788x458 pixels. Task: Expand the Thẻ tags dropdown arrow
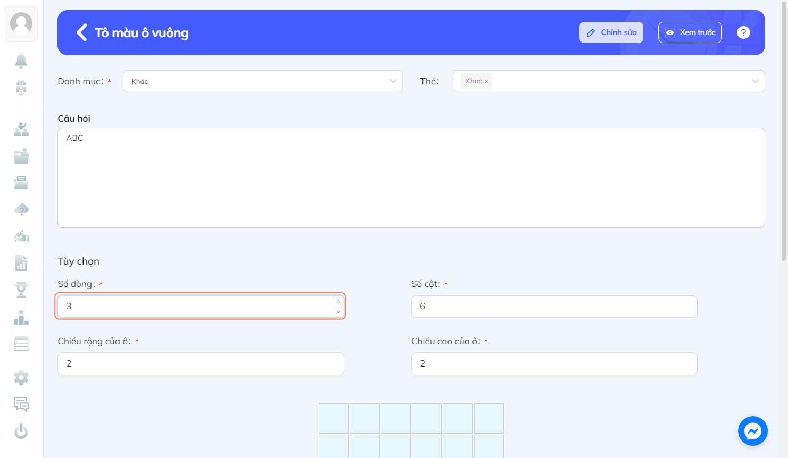pyautogui.click(x=755, y=81)
